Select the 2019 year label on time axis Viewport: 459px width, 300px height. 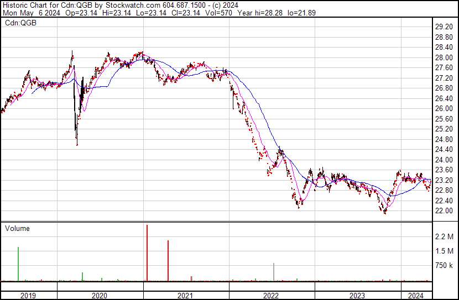(x=28, y=296)
